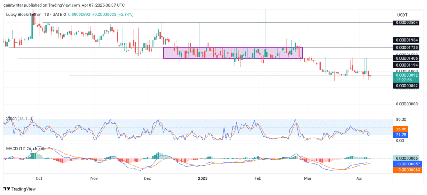This screenshot has width=427, height=195.
Task: Click the Mar date on time axis
Action: coord(308,178)
